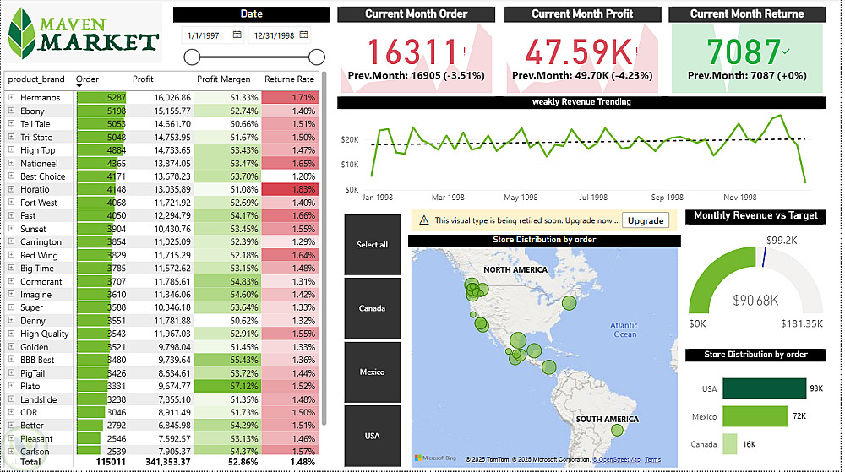Click the Canada bar in Store Distribution
The image size is (845, 472).
730,444
